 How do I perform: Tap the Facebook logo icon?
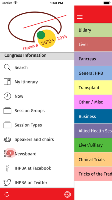[7, 168]
